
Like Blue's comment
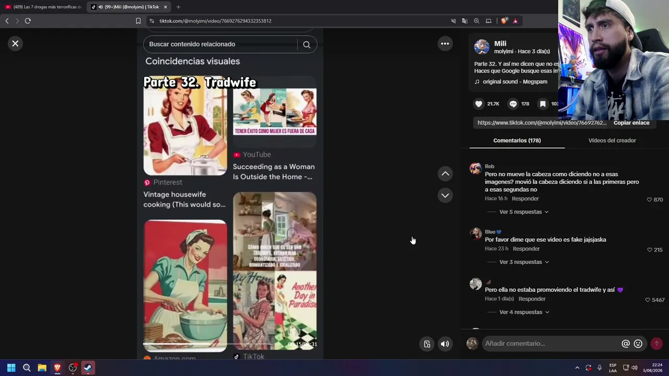(650, 250)
